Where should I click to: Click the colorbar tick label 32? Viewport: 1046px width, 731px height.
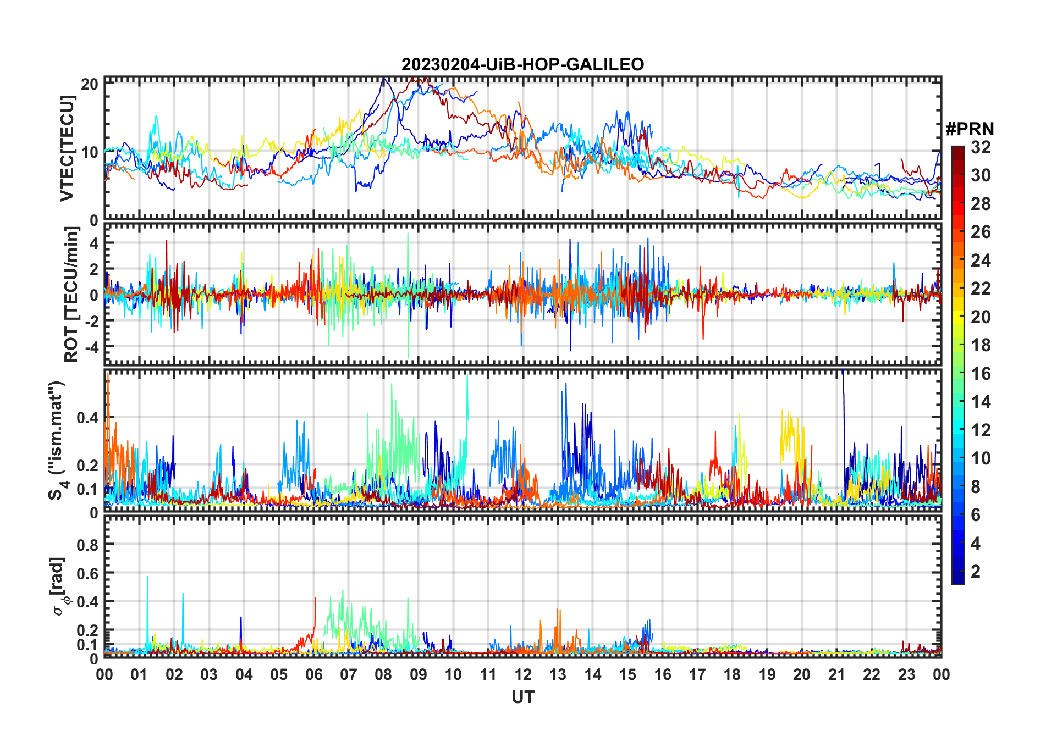pos(981,147)
